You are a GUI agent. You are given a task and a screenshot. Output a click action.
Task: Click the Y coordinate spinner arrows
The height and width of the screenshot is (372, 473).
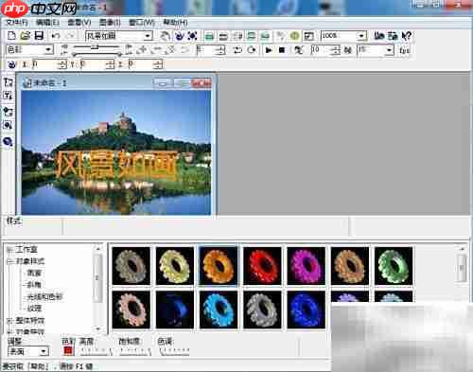coord(110,64)
